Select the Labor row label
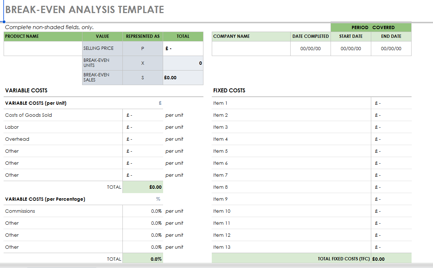This screenshot has width=433, height=268. point(12,127)
